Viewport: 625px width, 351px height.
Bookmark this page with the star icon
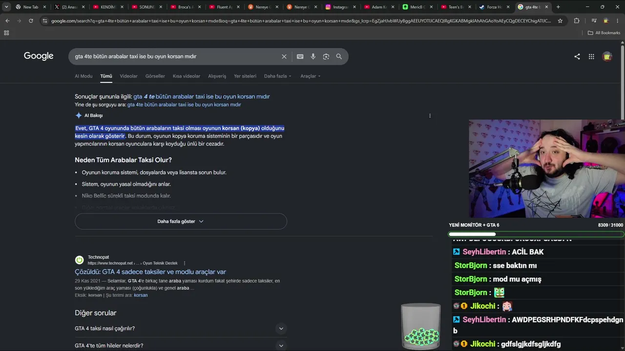(x=560, y=21)
